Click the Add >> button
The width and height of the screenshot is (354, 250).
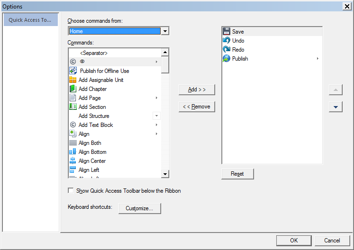(x=197, y=89)
